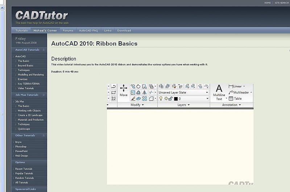
Task: Click the Table icon in Annotation panel
Action: click(x=231, y=99)
